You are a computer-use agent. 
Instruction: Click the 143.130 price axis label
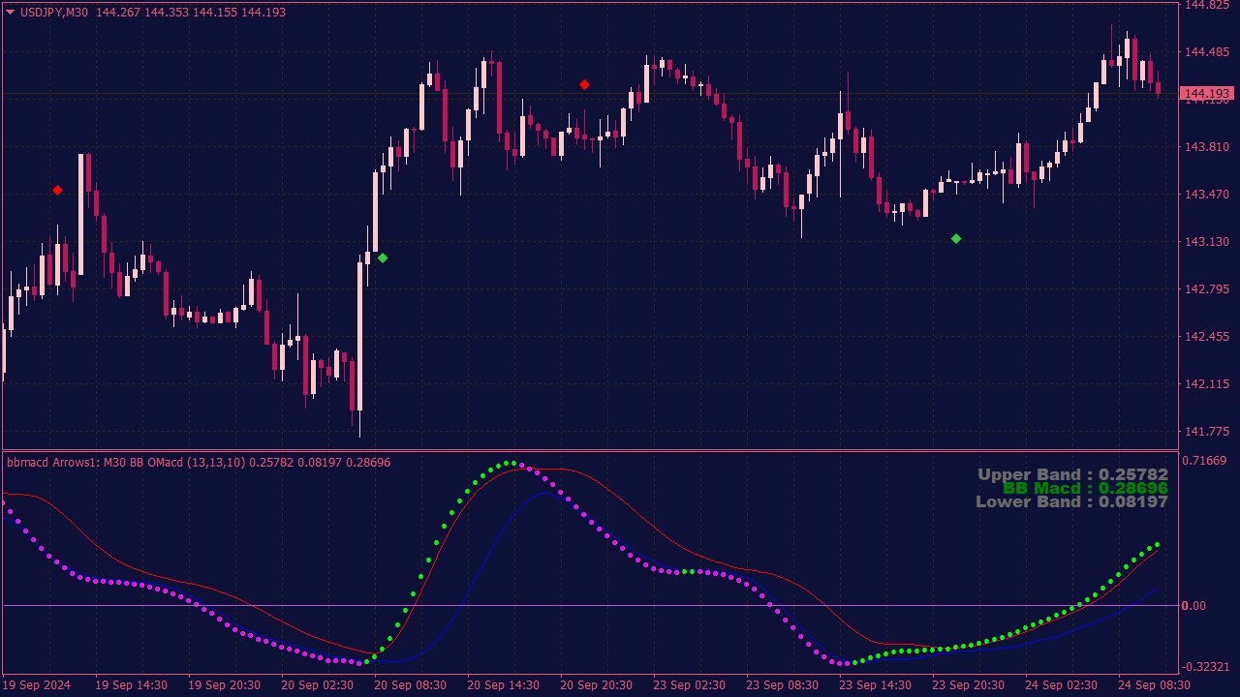(x=1206, y=242)
